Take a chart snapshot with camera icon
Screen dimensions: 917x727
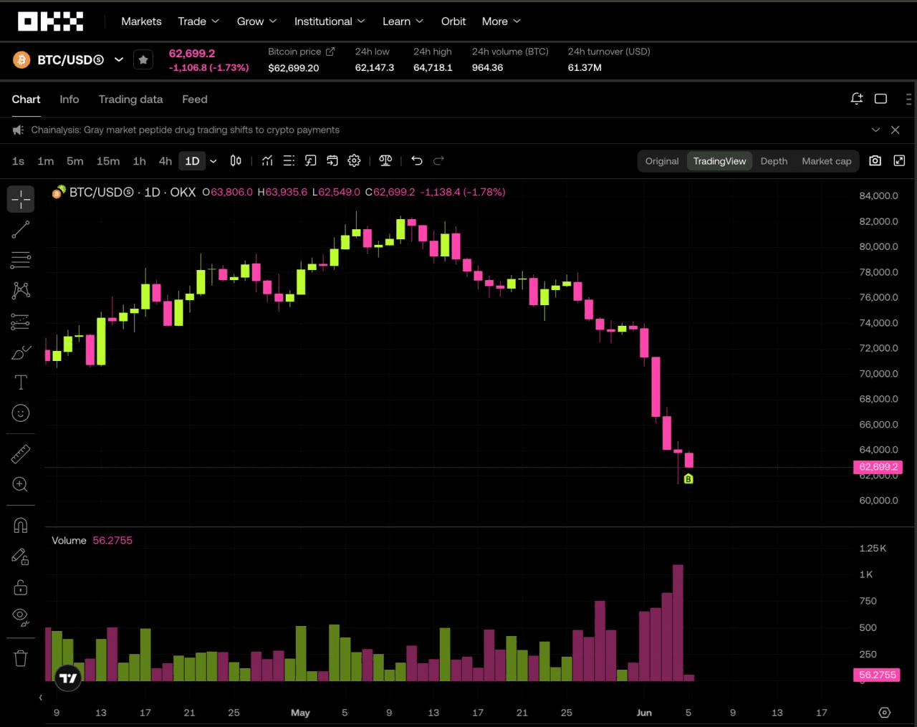(x=875, y=161)
